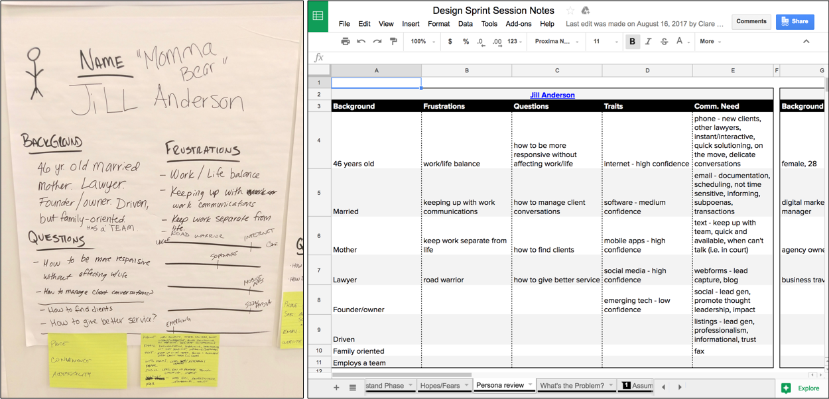Click the Jill Anderson hyperlink
The width and height of the screenshot is (829, 399).
[x=552, y=95]
